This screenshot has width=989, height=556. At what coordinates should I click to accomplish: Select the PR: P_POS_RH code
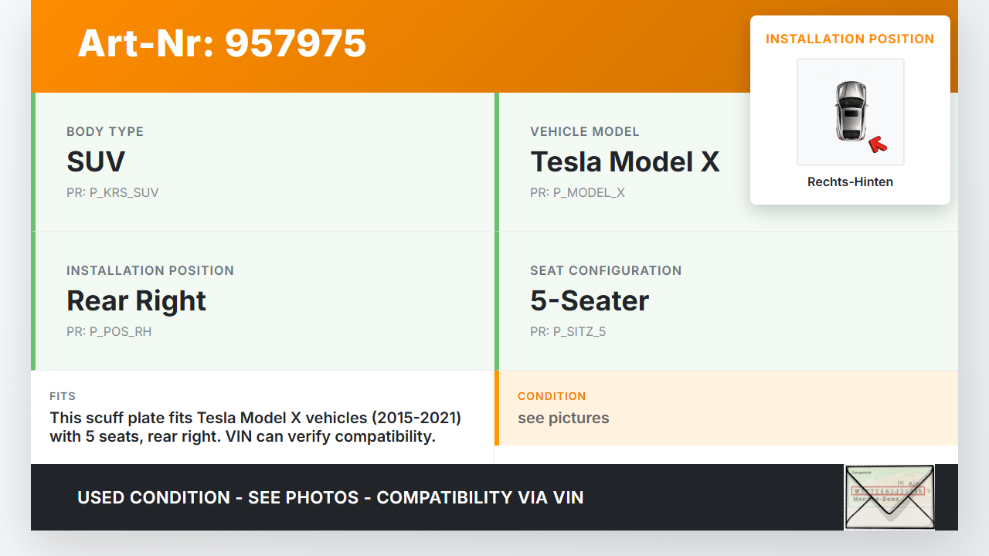(x=109, y=332)
